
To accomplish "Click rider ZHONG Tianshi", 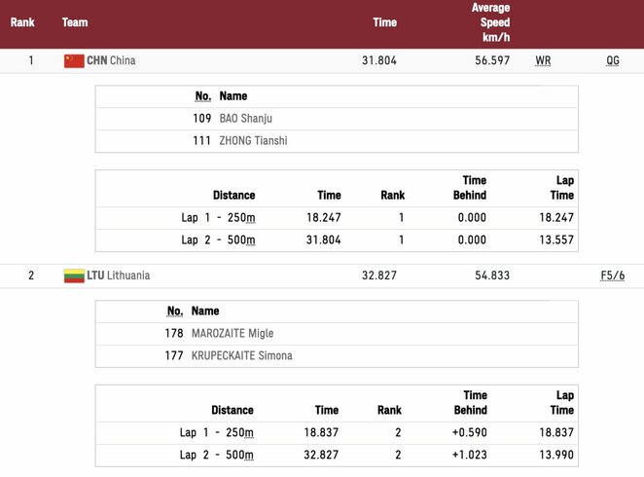I will point(253,140).
